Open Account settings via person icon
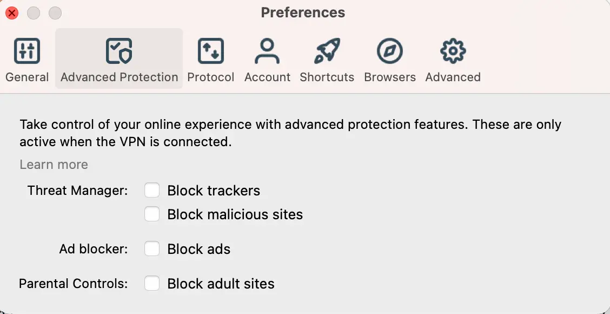 click(267, 50)
